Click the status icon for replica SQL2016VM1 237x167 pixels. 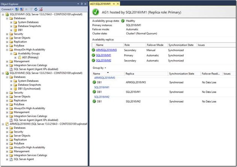pyautogui.click(x=94, y=55)
